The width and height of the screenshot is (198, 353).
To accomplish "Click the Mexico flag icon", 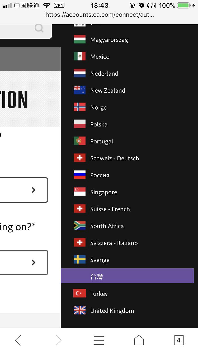I will click(79, 56).
